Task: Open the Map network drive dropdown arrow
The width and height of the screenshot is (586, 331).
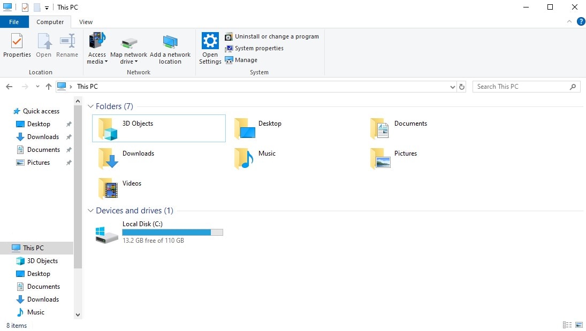Action: point(136,62)
